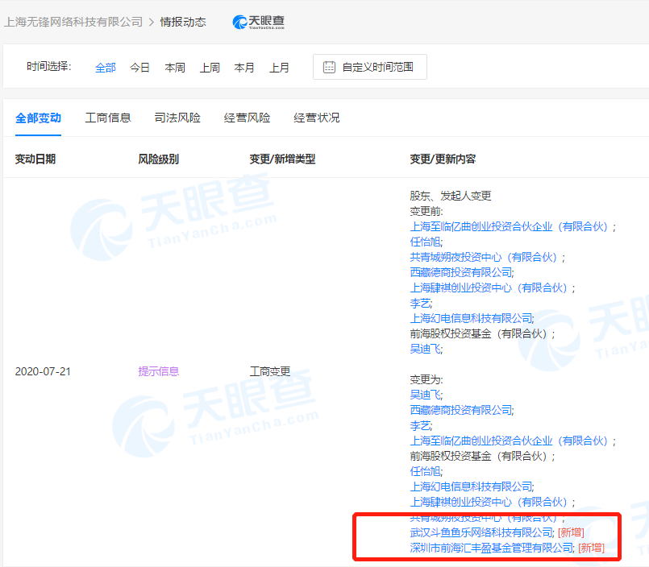649x567 pixels.
Task: Open 吴迪飞 link under 变更前
Action: [x=425, y=349]
